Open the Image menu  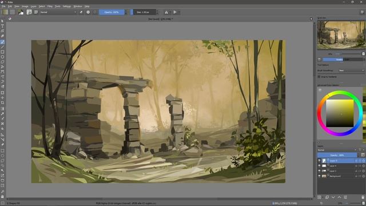pos(25,6)
